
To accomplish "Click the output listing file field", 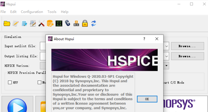I will tap(43, 56).
